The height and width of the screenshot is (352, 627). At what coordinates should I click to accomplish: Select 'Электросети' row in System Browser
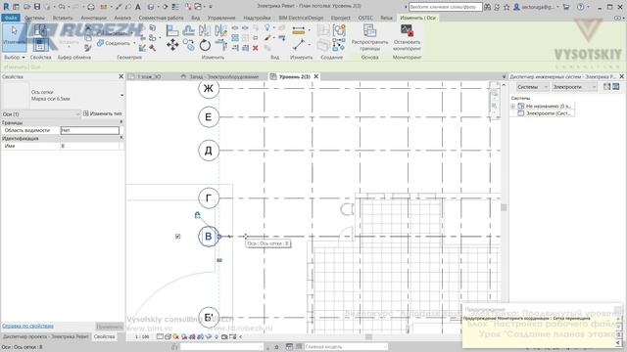(546, 113)
